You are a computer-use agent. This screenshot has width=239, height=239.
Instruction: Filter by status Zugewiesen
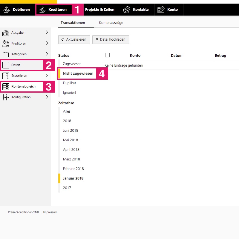72,64
